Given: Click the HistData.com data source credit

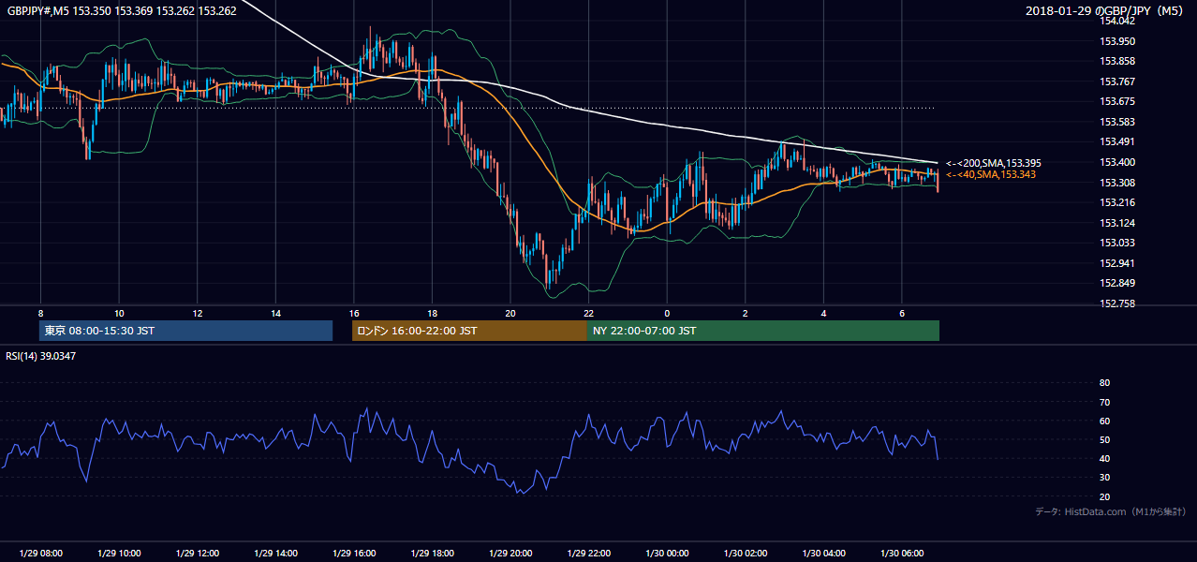Looking at the screenshot, I should (x=1111, y=512).
